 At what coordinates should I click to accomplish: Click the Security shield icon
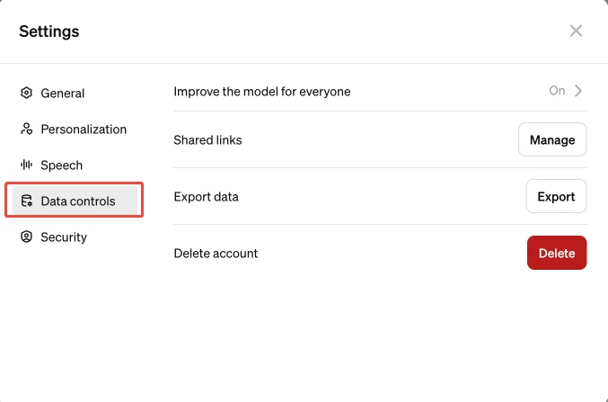pos(27,237)
